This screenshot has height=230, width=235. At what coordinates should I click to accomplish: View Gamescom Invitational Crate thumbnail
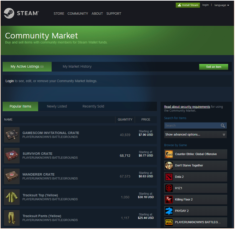(x=12, y=135)
